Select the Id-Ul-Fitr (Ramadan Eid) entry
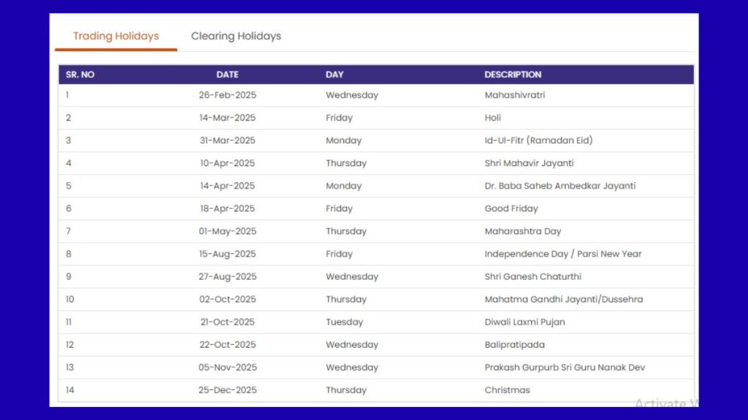This screenshot has height=420, width=748. pyautogui.click(x=538, y=140)
